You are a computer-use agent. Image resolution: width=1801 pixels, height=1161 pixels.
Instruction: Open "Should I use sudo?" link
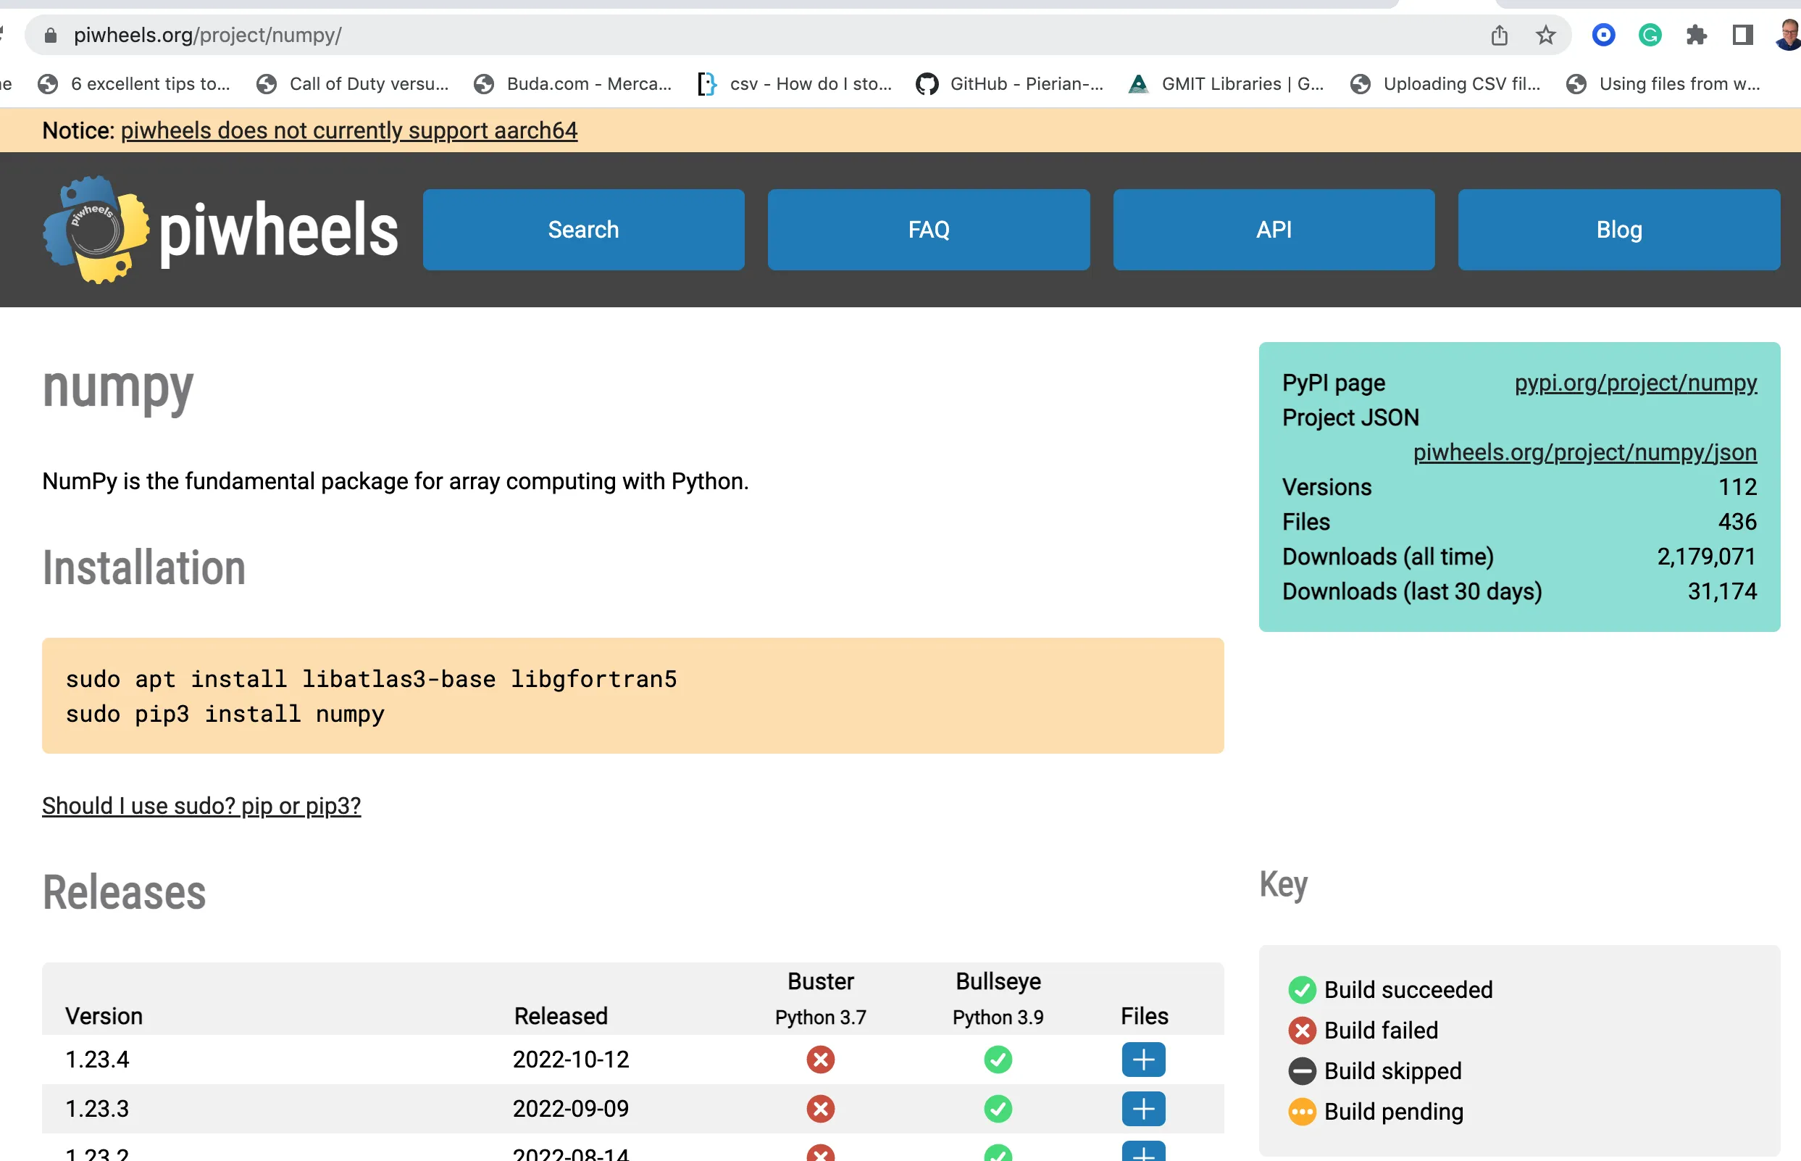[x=201, y=806]
